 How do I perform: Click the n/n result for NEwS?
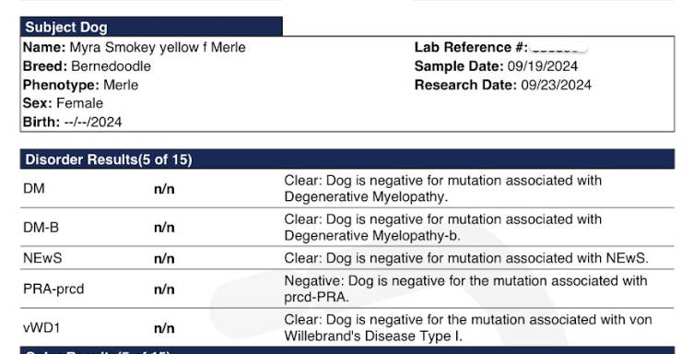pyautogui.click(x=164, y=258)
